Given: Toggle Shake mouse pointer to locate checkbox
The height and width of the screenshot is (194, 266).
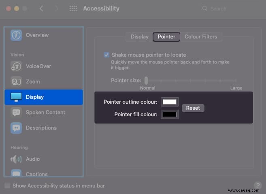Looking at the screenshot, I should tap(106, 55).
